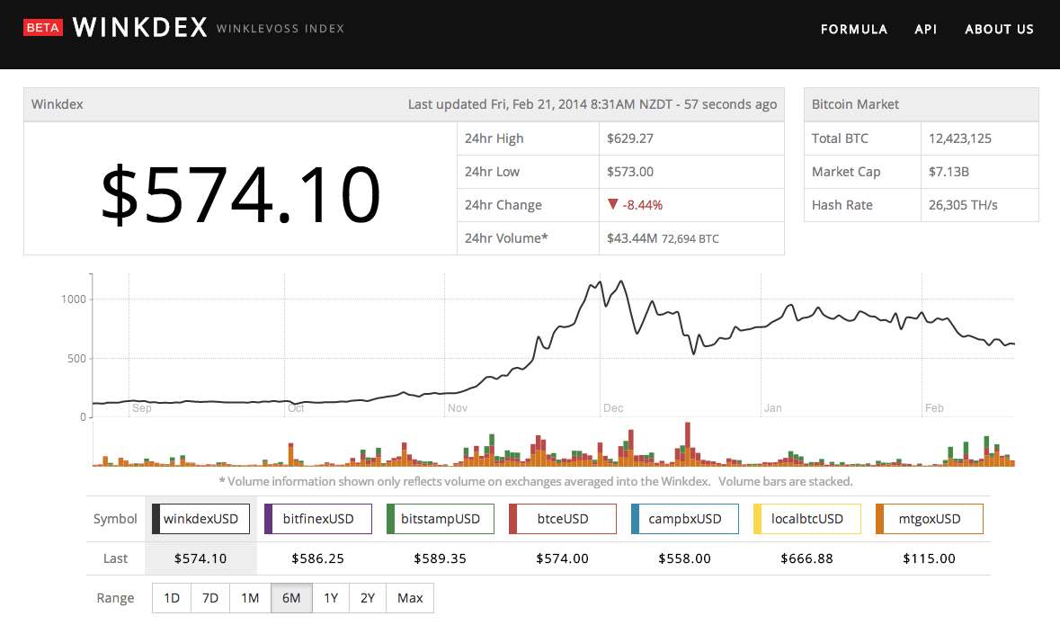Click the Market Cap value $7.13B
The height and width of the screenshot is (643, 1060).
[949, 171]
